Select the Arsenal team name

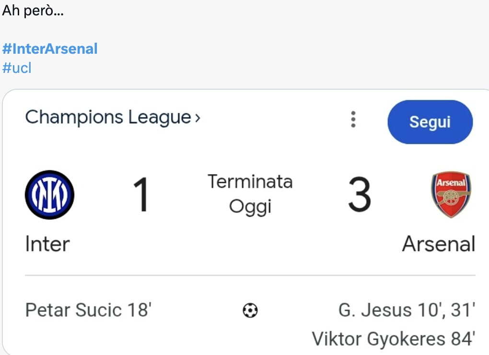(x=439, y=244)
